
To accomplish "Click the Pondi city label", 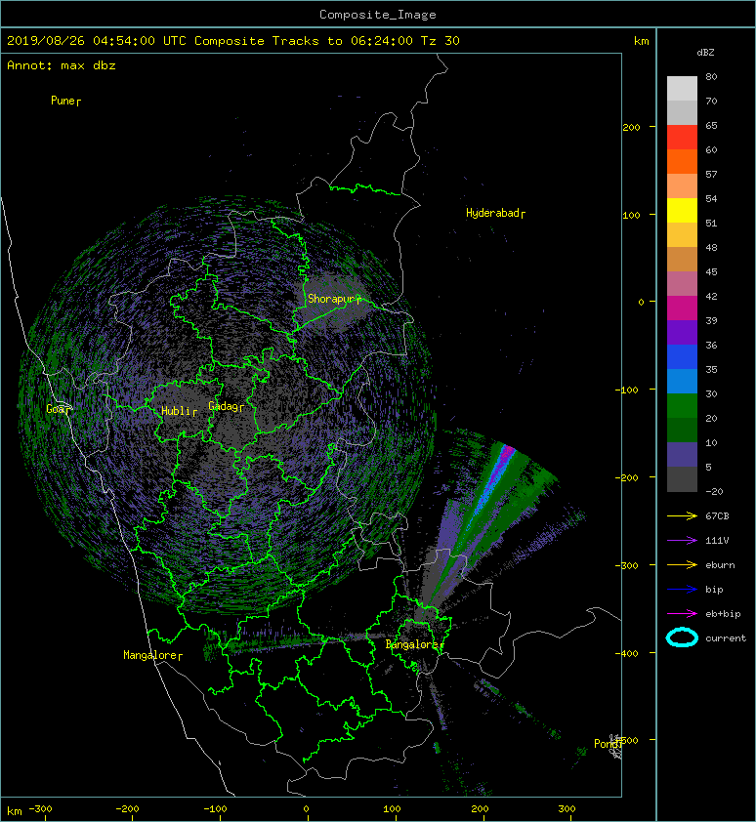I will coord(608,744).
